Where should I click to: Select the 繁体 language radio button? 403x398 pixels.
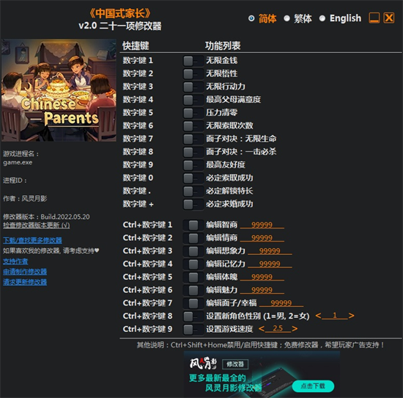pyautogui.click(x=286, y=18)
